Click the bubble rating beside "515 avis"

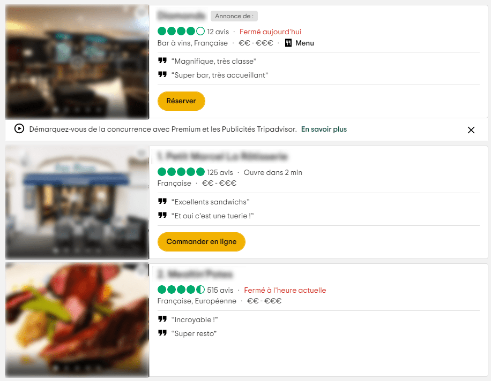(x=181, y=290)
